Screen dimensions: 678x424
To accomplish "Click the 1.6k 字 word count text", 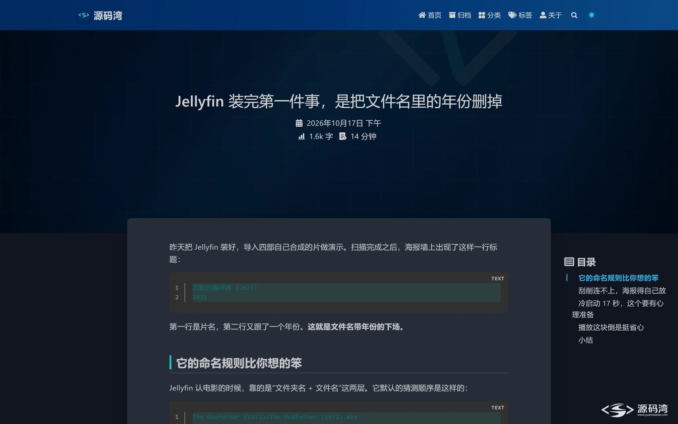I will click(321, 137).
